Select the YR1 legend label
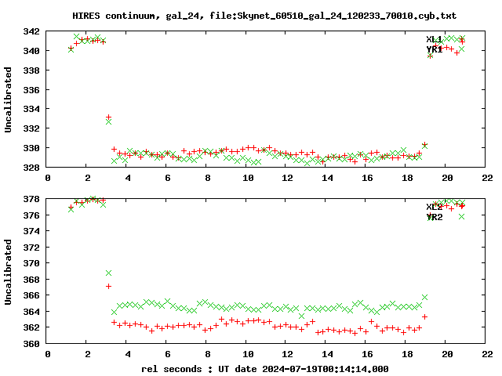Image resolution: width=502 pixels, height=376 pixels. coord(434,49)
